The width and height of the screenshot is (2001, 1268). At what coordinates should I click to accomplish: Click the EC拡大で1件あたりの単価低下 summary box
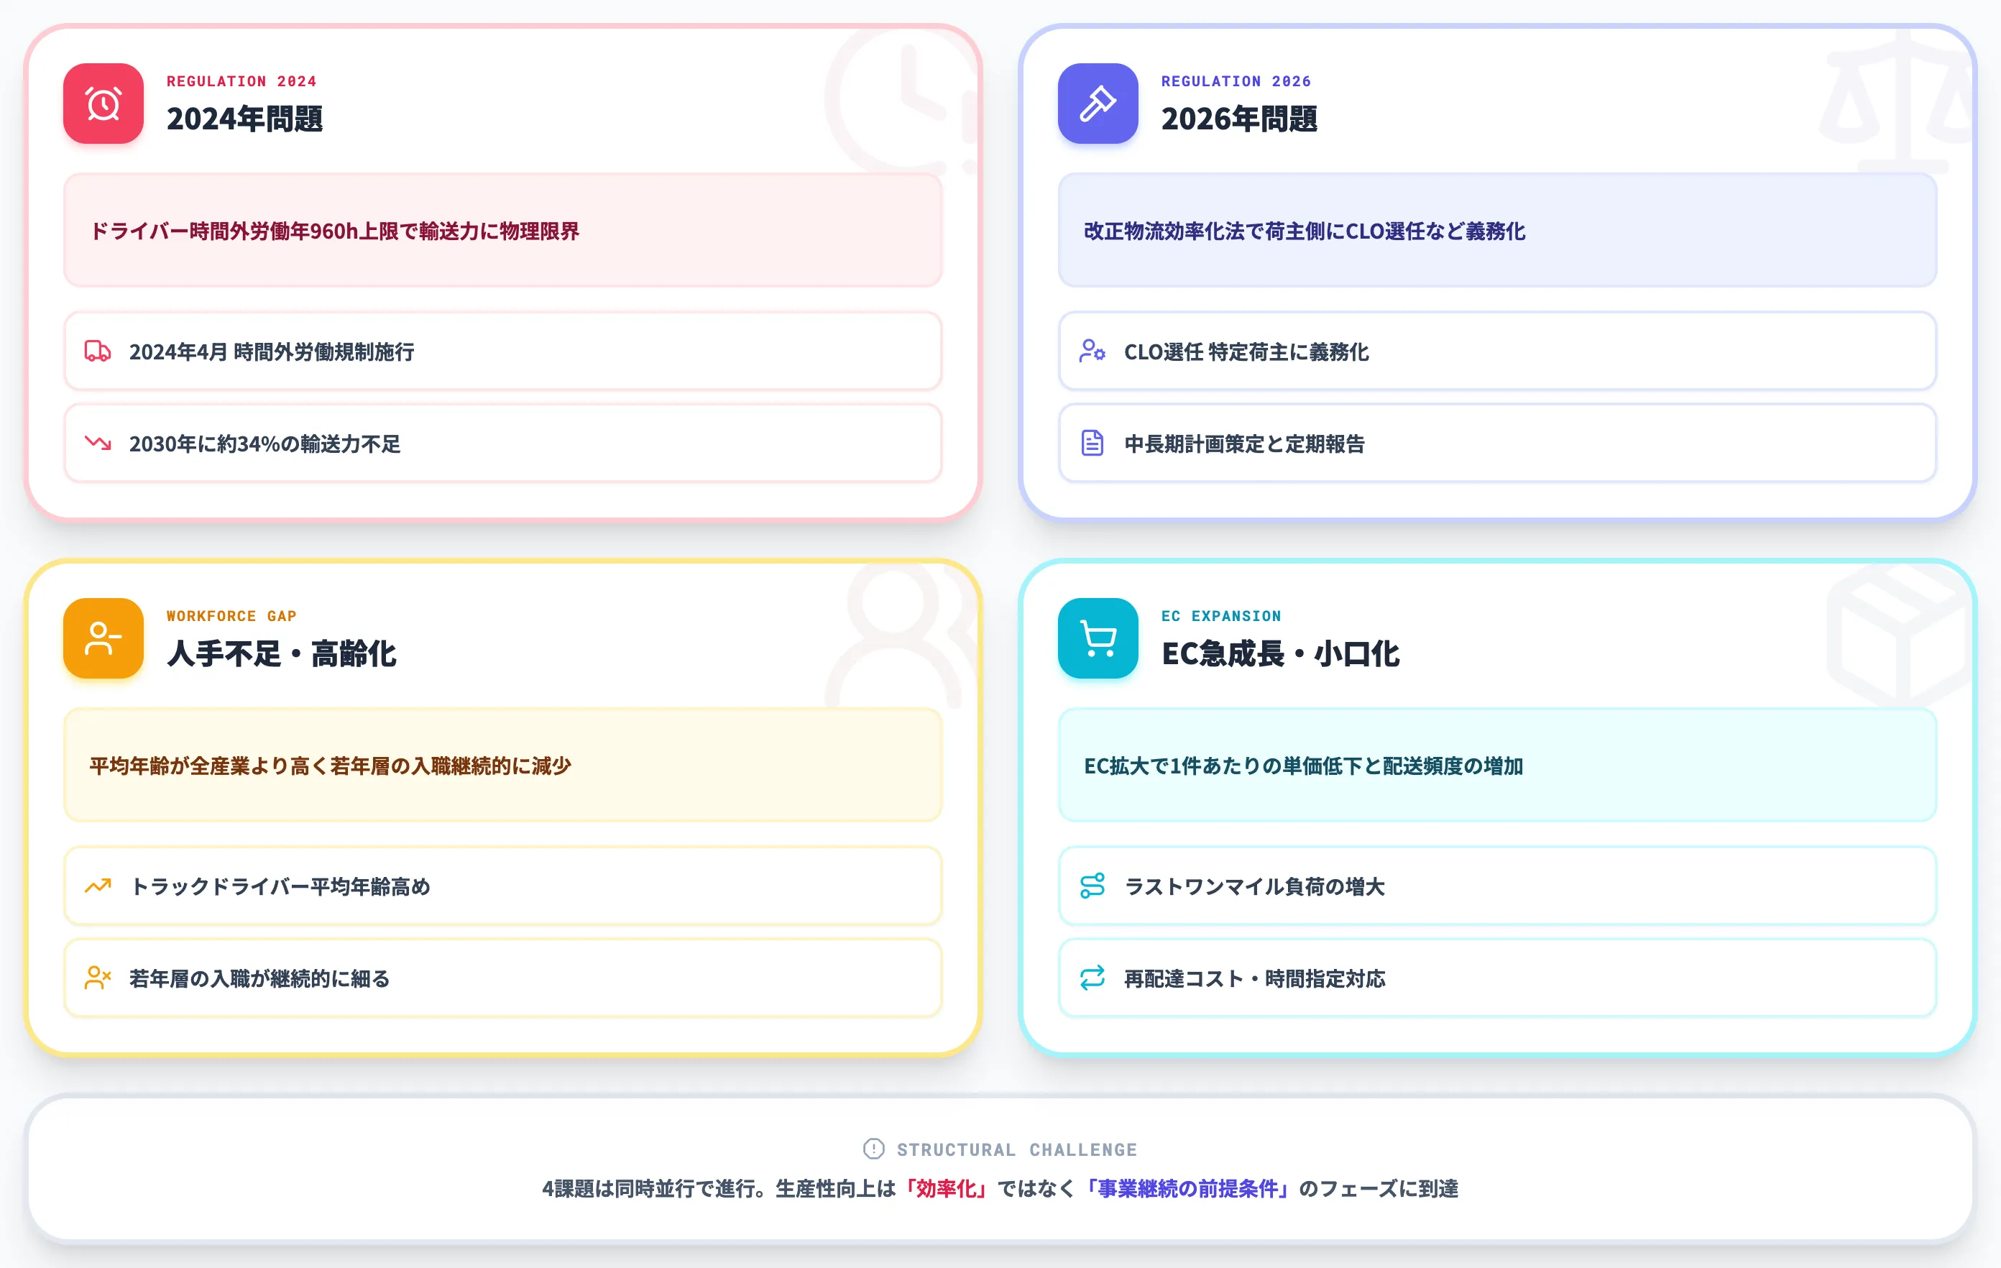pos(1497,766)
